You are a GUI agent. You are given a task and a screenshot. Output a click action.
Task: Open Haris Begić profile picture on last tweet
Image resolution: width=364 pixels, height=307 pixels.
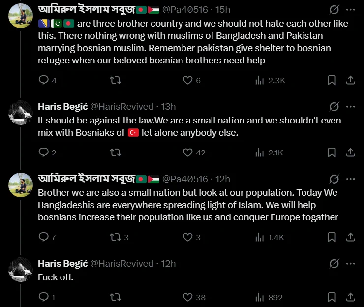pos(21,270)
